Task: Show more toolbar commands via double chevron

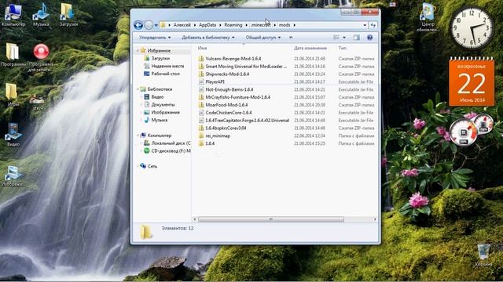Action: (x=291, y=38)
